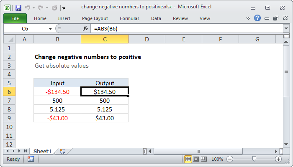
Task: Click the Insert Function fx icon
Action: tap(85, 28)
